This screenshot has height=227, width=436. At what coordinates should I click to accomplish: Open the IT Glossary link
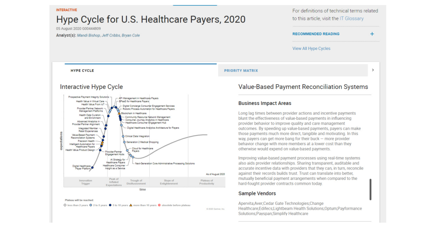coord(352,18)
